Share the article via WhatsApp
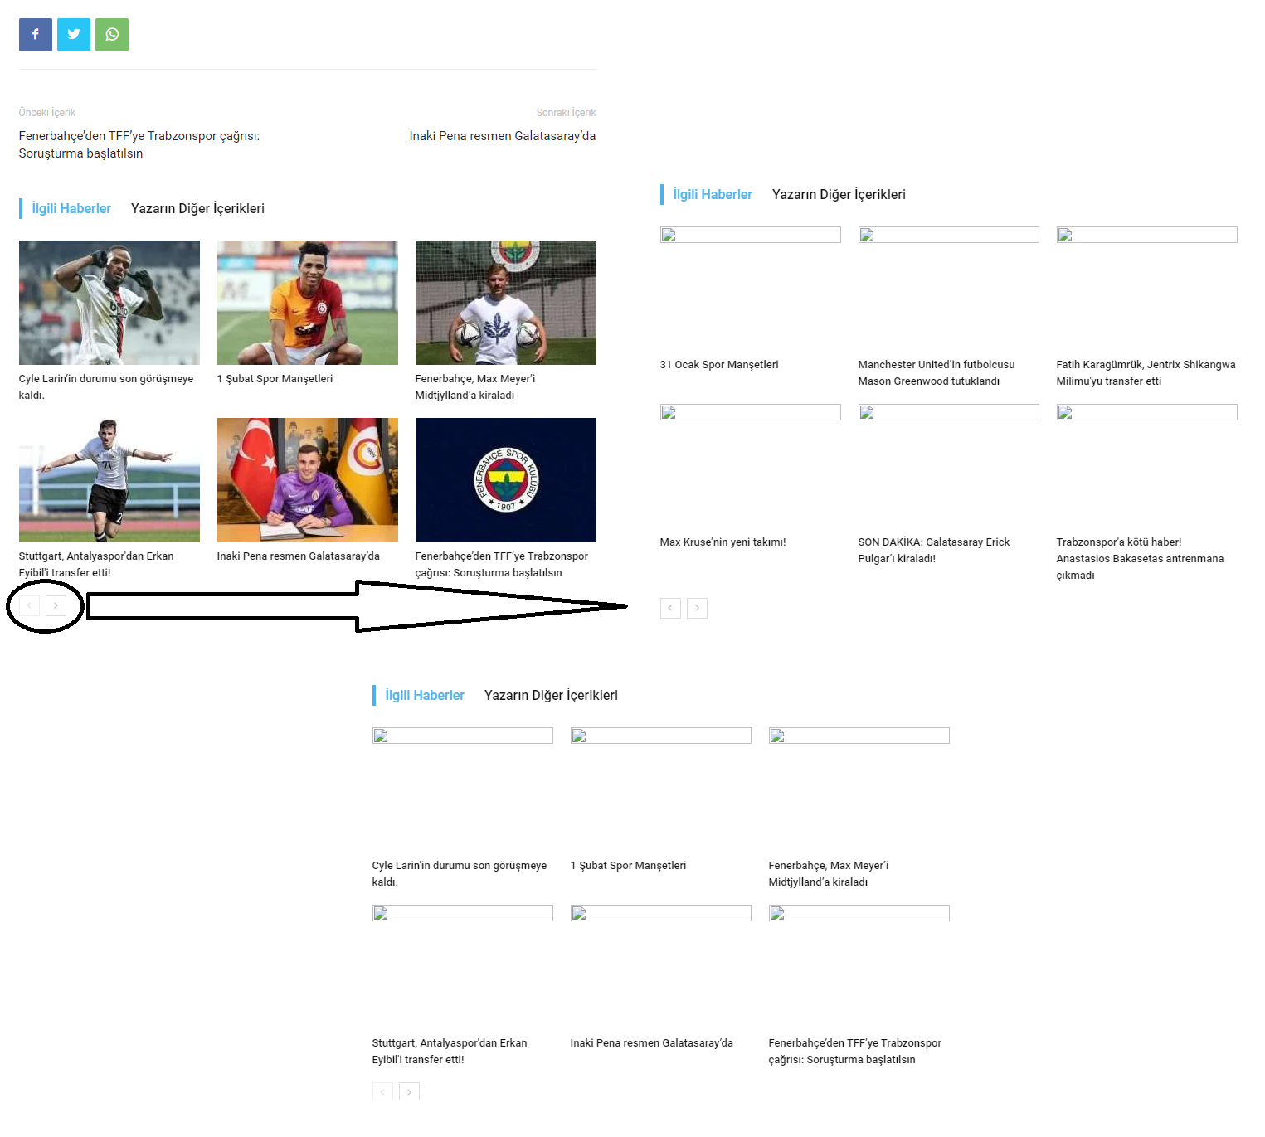The image size is (1265, 1137). pyautogui.click(x=112, y=35)
